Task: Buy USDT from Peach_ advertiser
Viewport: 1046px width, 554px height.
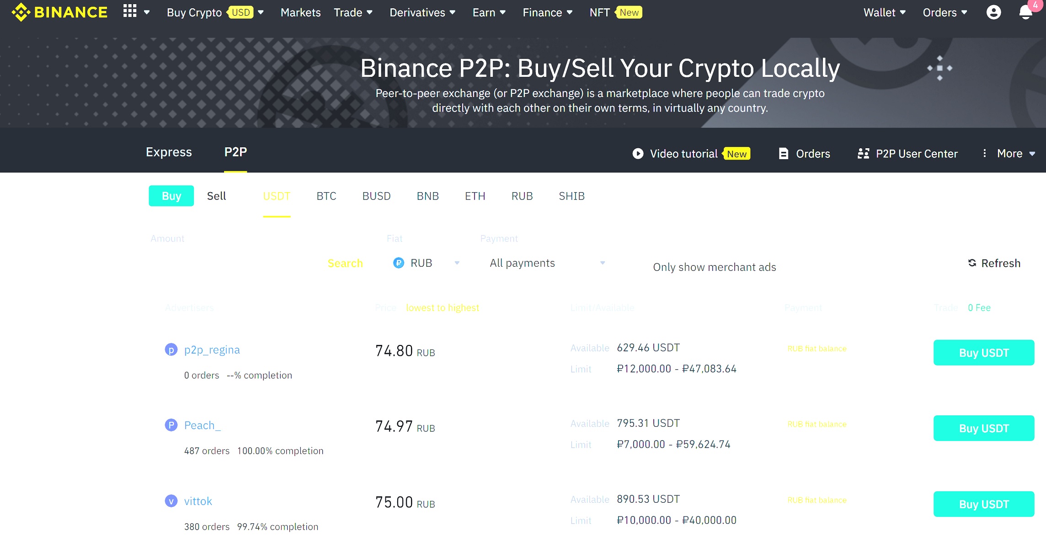Action: click(x=984, y=428)
